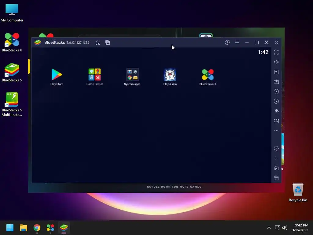
Task: Switch to BlueStacks X in the taskbar
Action: [50, 228]
